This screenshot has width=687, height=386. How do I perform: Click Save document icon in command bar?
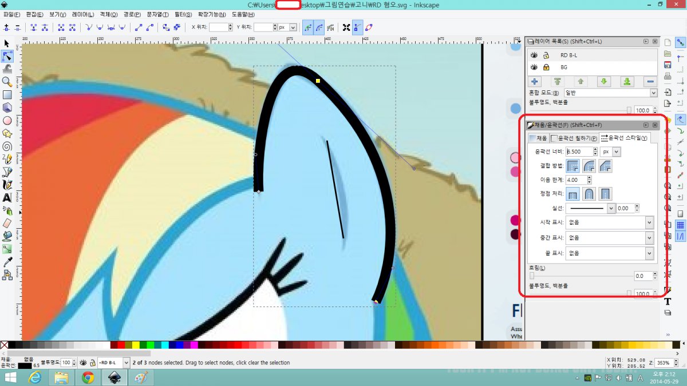[668, 64]
